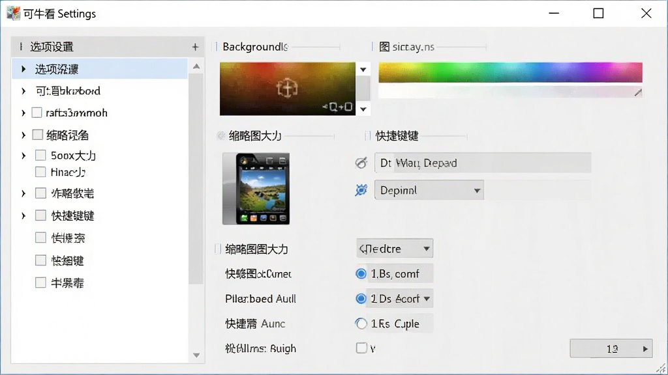Expand the 选项汲骡 tree item arrow
Viewport: 668px width, 375px height.
(24, 69)
